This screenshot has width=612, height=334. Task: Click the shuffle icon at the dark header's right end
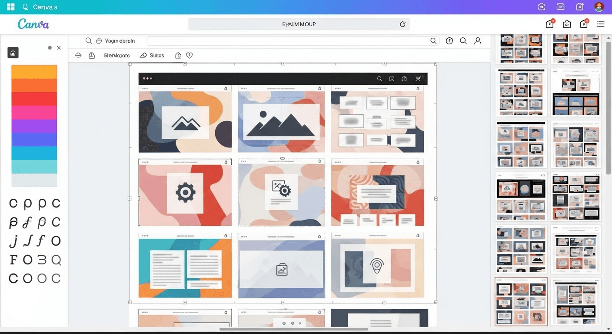418,79
